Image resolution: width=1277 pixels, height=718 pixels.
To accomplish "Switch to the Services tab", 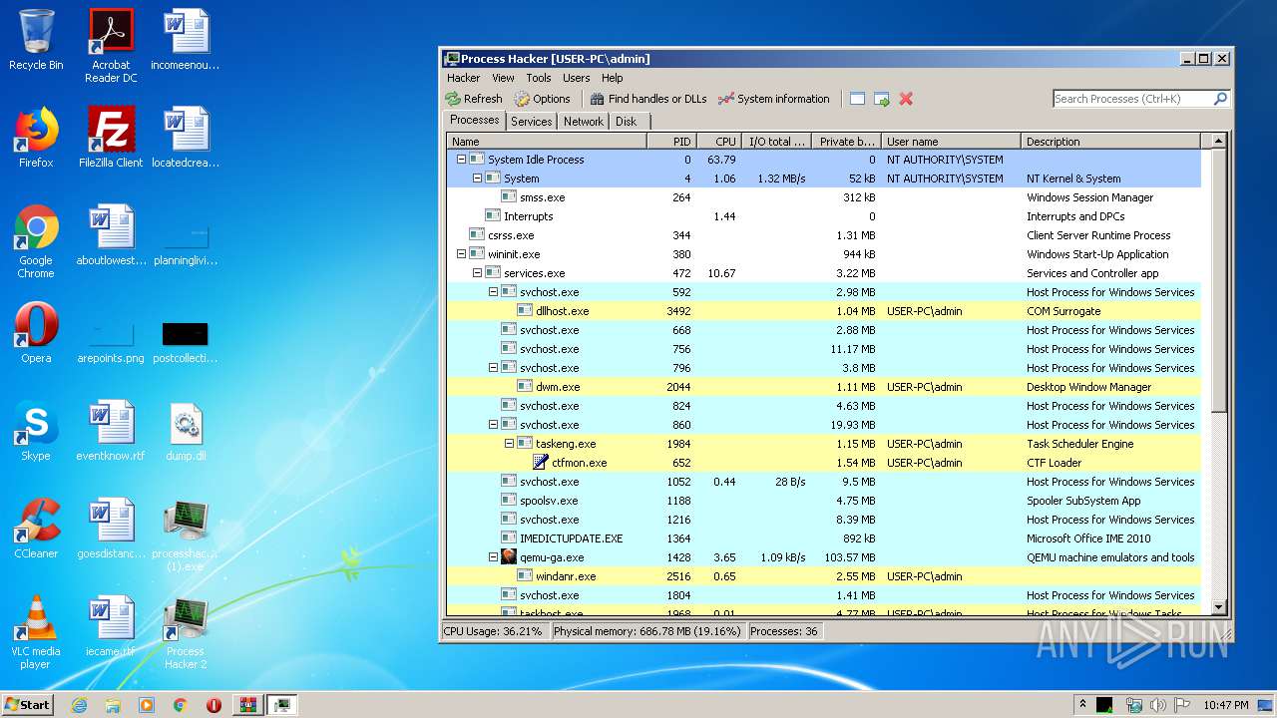I will (531, 122).
